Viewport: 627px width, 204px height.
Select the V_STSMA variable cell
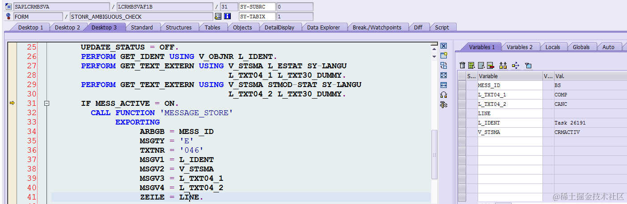[x=510, y=132]
